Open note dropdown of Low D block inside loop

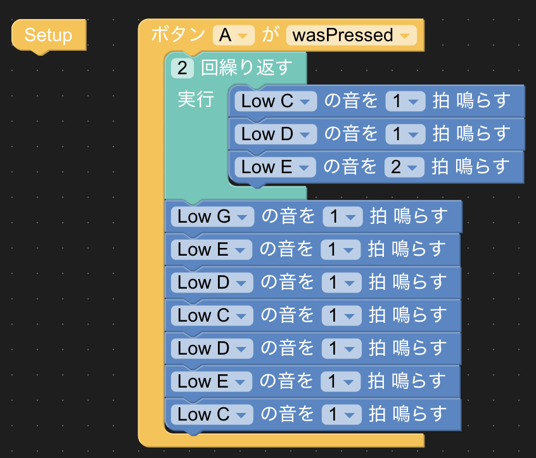tap(276, 134)
